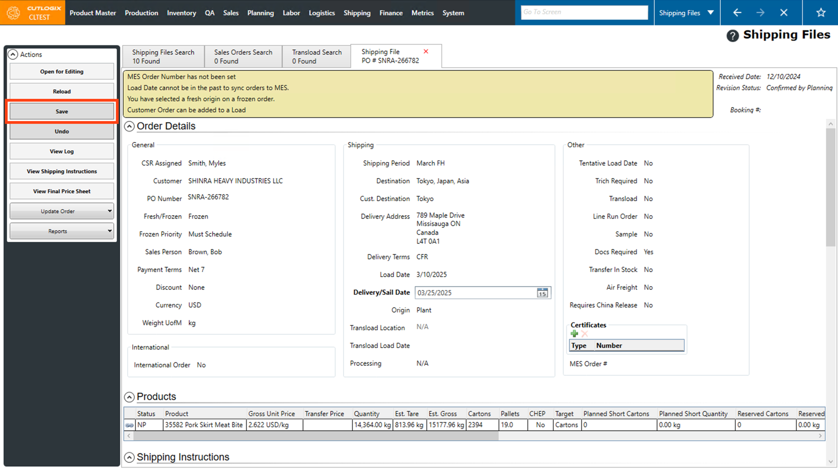
Task: Open the Inventory menu
Action: (181, 13)
